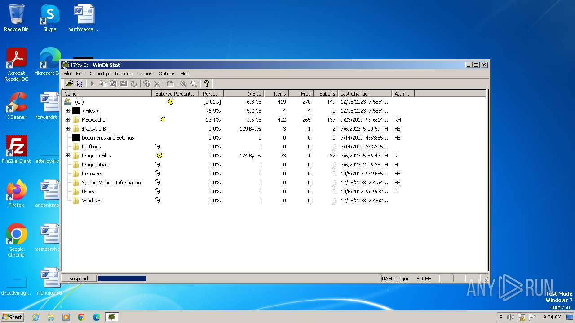Expand the MSOCache folder node
Image resolution: width=575 pixels, height=323 pixels.
(67, 120)
